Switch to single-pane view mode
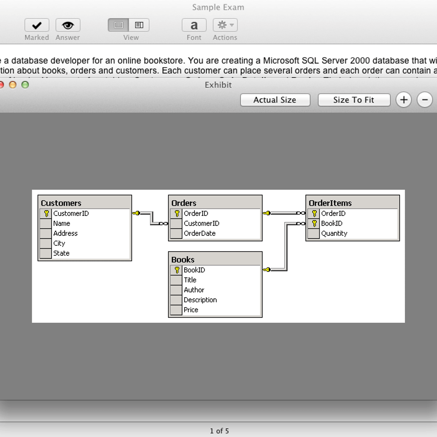This screenshot has width=437, height=437. click(118, 25)
